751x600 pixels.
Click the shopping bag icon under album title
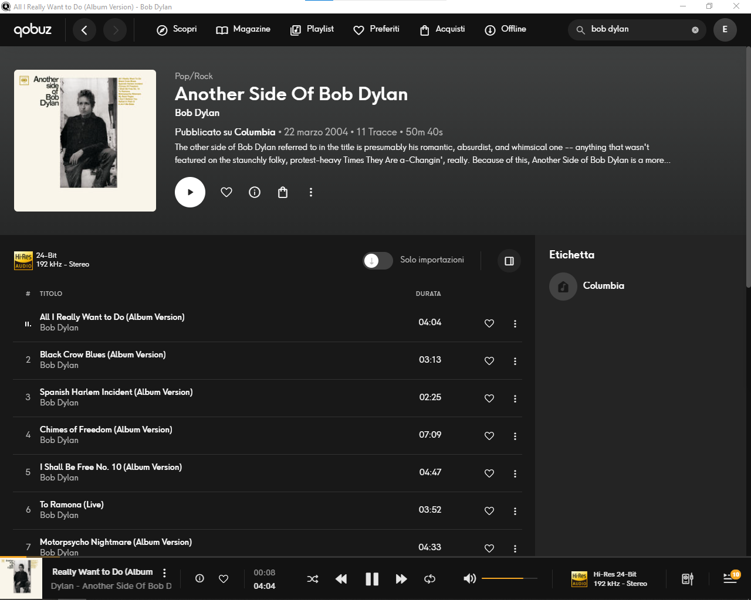coord(283,192)
